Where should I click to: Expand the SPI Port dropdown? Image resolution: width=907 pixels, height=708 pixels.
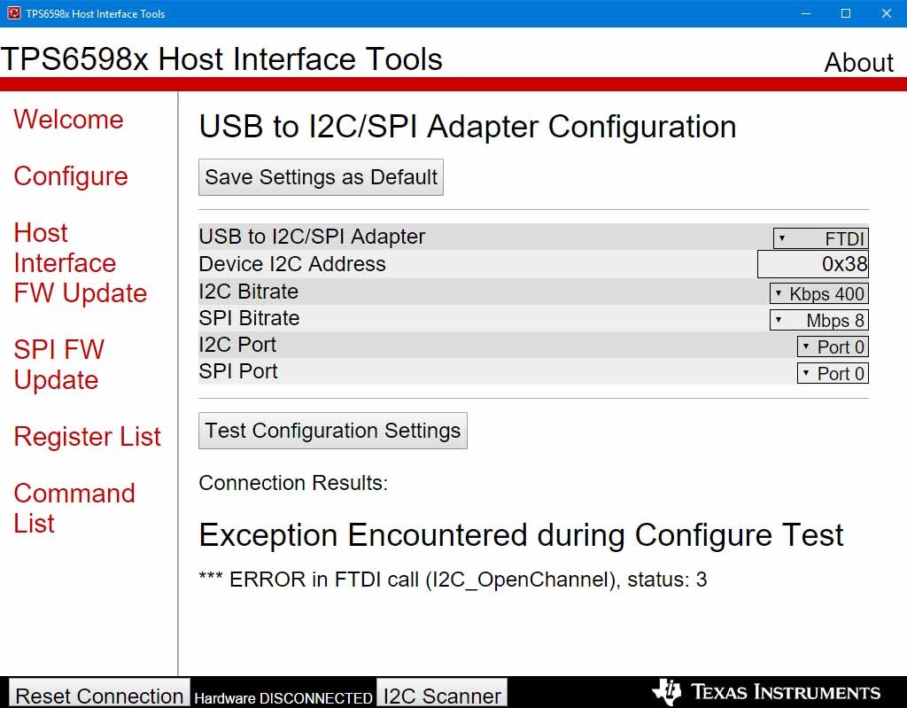click(833, 373)
